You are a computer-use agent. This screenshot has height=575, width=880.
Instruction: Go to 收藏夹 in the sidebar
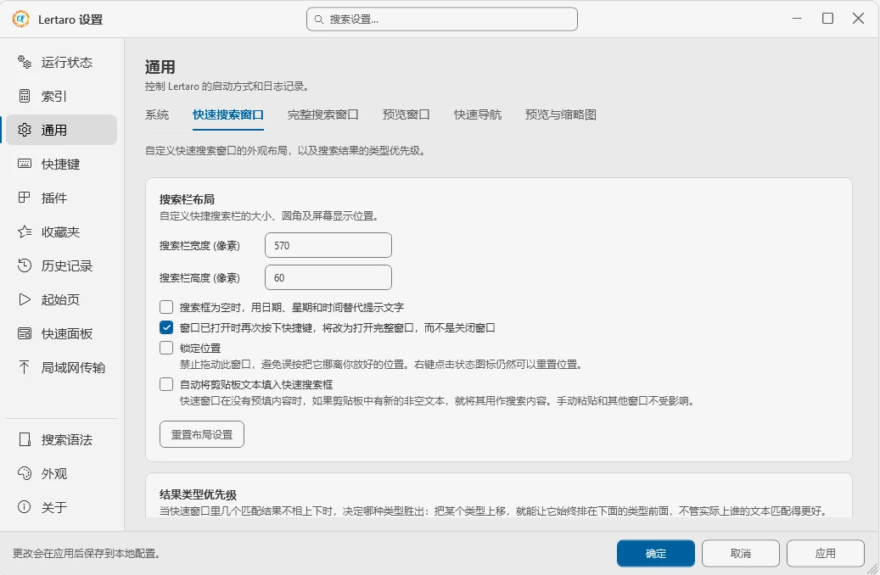tap(62, 232)
